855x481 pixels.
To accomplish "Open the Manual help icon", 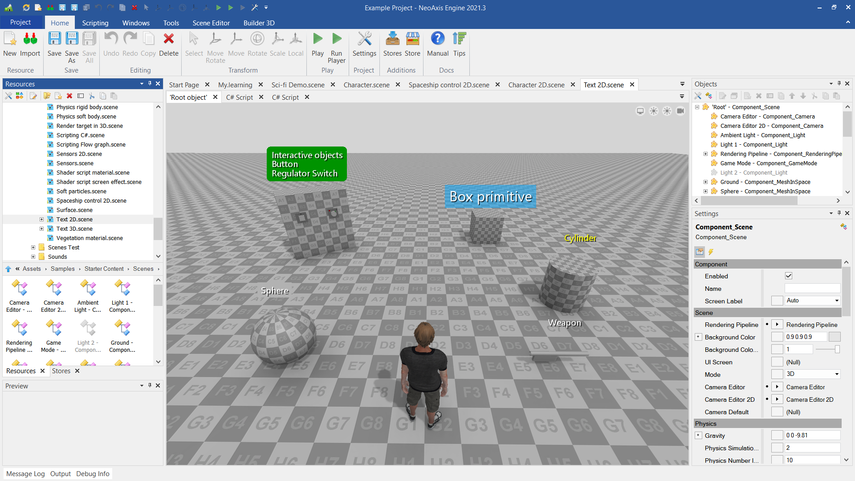I will (437, 39).
